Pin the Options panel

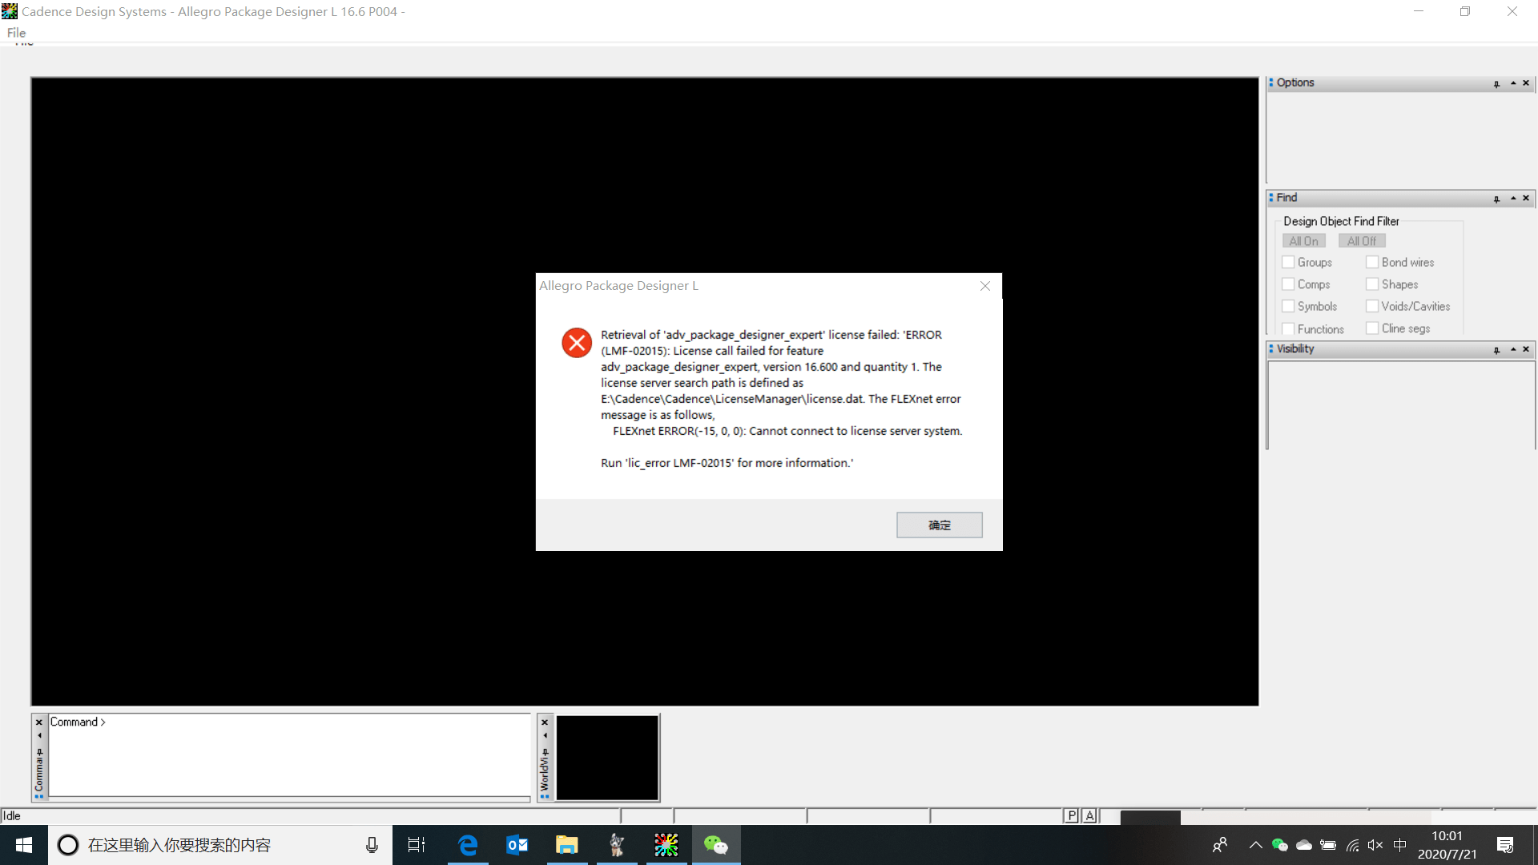click(x=1496, y=84)
